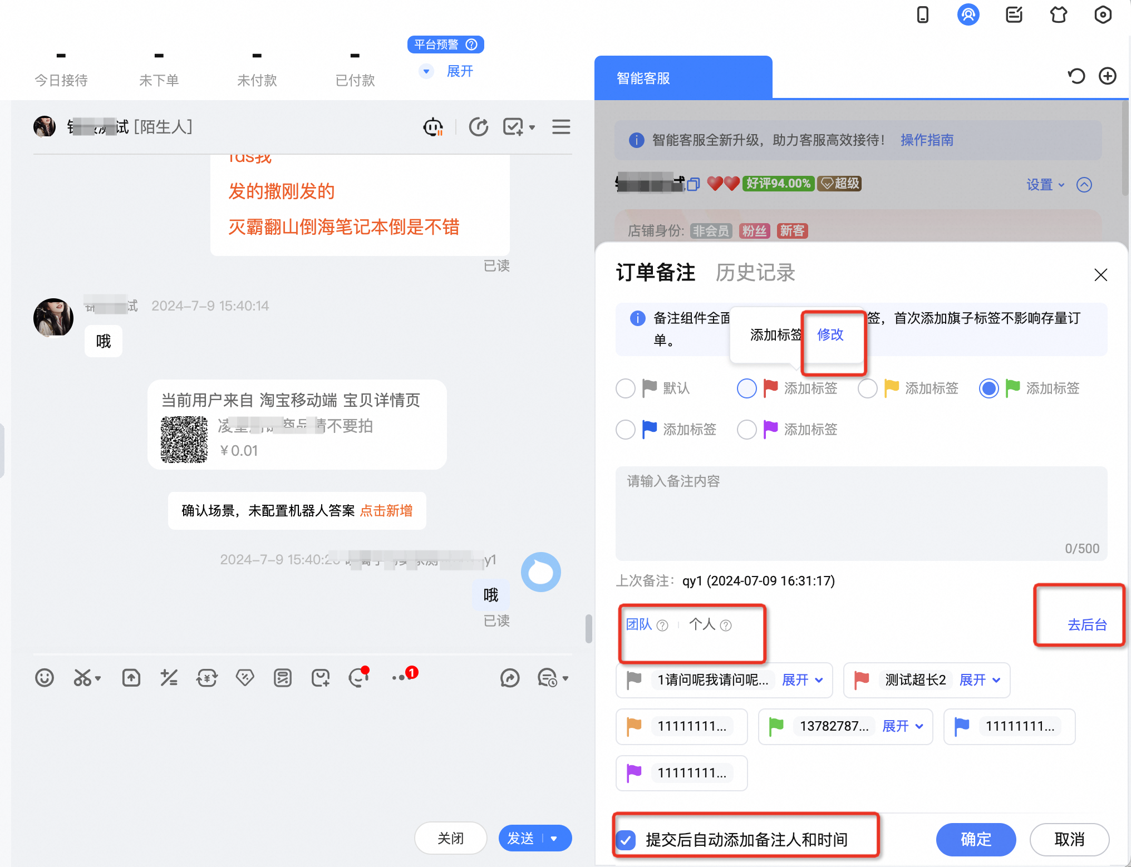1131x867 pixels.
Task: Open the hamburger menu in chat header
Action: (561, 127)
